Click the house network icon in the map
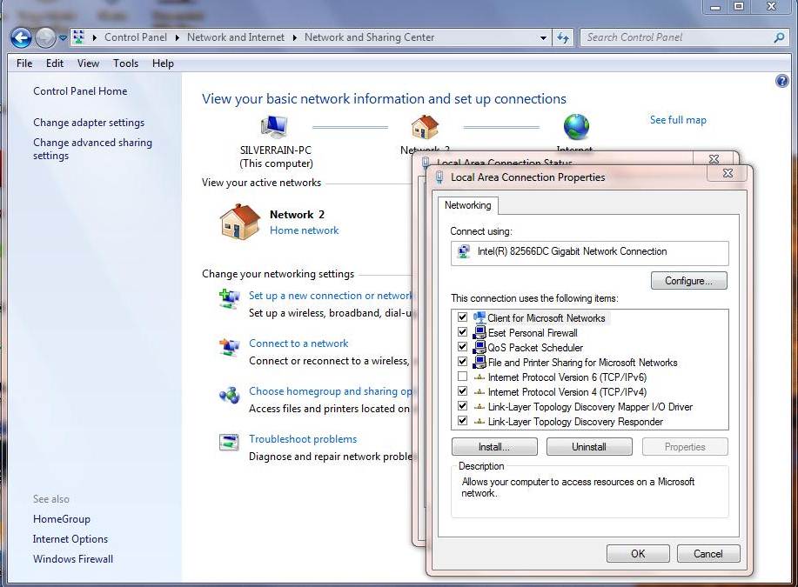 click(x=425, y=127)
